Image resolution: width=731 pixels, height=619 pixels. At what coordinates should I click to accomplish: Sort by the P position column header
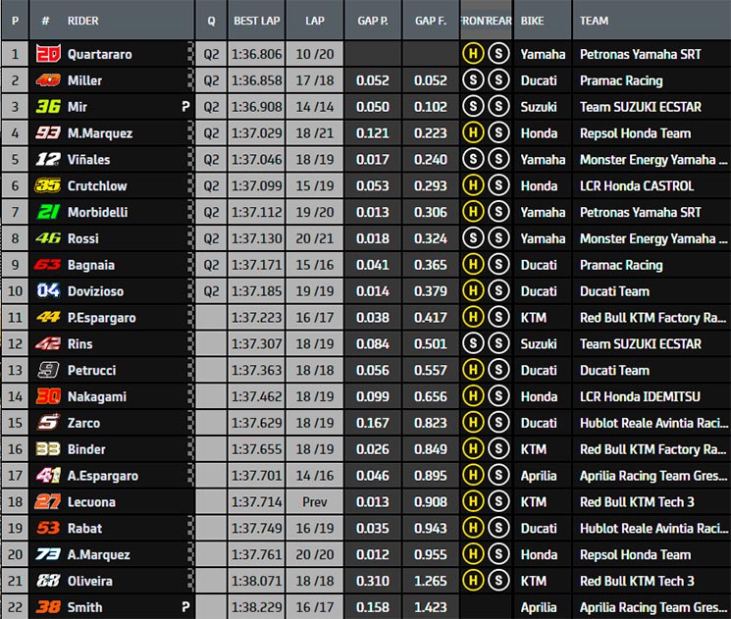[15, 21]
